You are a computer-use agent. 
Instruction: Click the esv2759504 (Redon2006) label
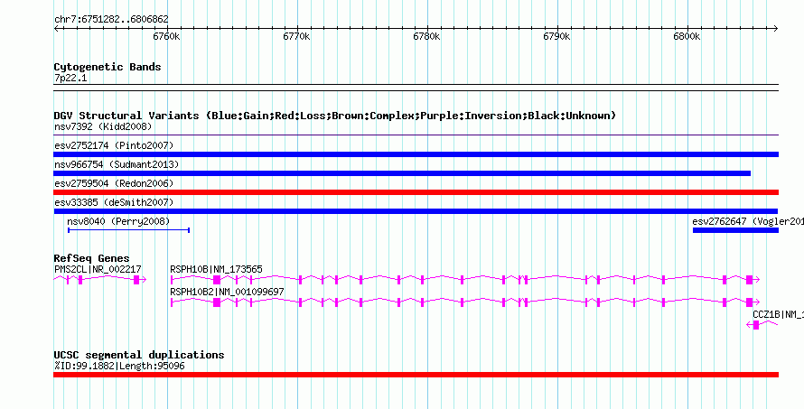[114, 183]
